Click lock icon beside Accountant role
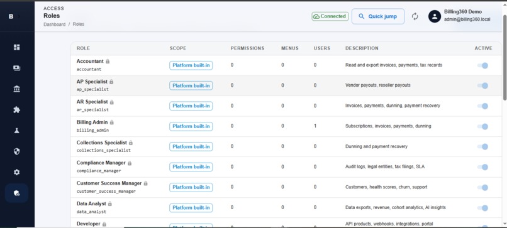 [x=108, y=61]
